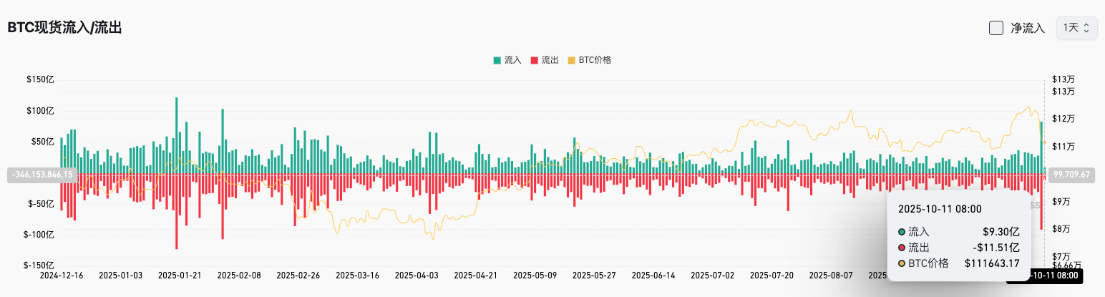The image size is (1105, 297).
Task: Click the tooltip date 2025-10-11 08:00 header
Action: (x=940, y=209)
